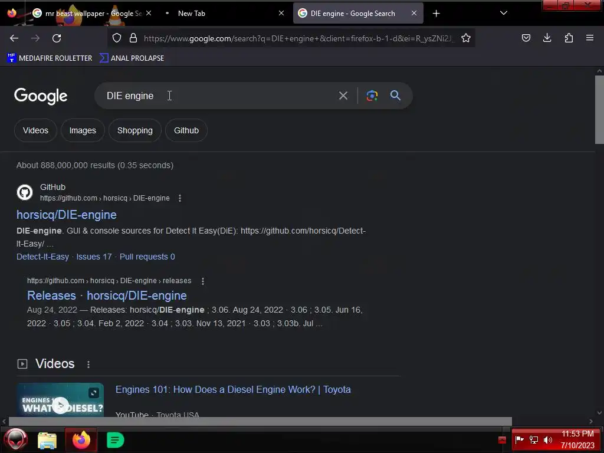Screen dimensions: 604x453
Task: View site security padlock info
Action: click(x=133, y=38)
